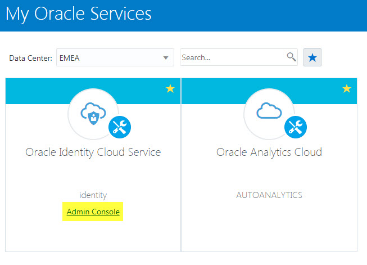The width and height of the screenshot is (367, 265).
Task: Click the wrench tools badge on Identity Cloud Service
Action: (120, 127)
